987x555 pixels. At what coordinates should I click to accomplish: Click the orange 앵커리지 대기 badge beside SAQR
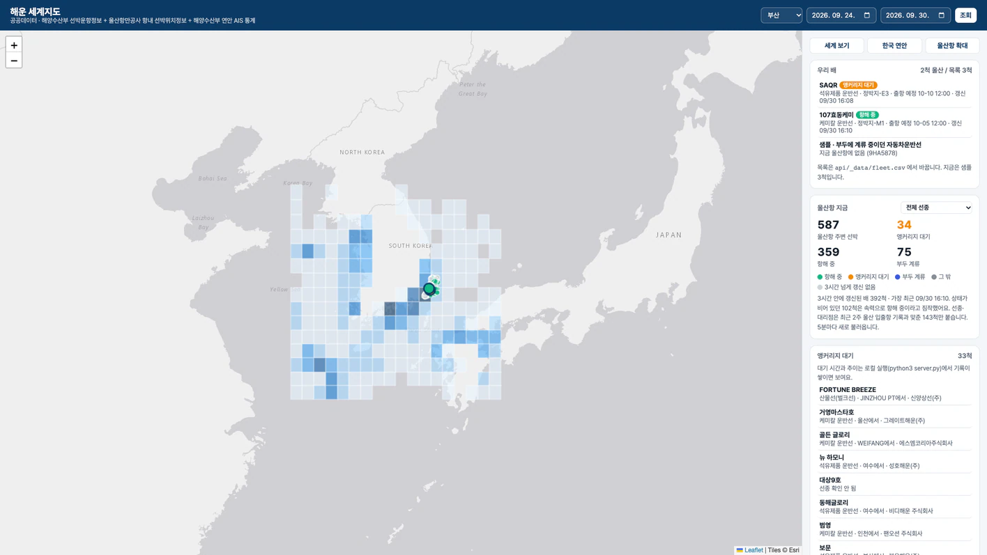[858, 85]
